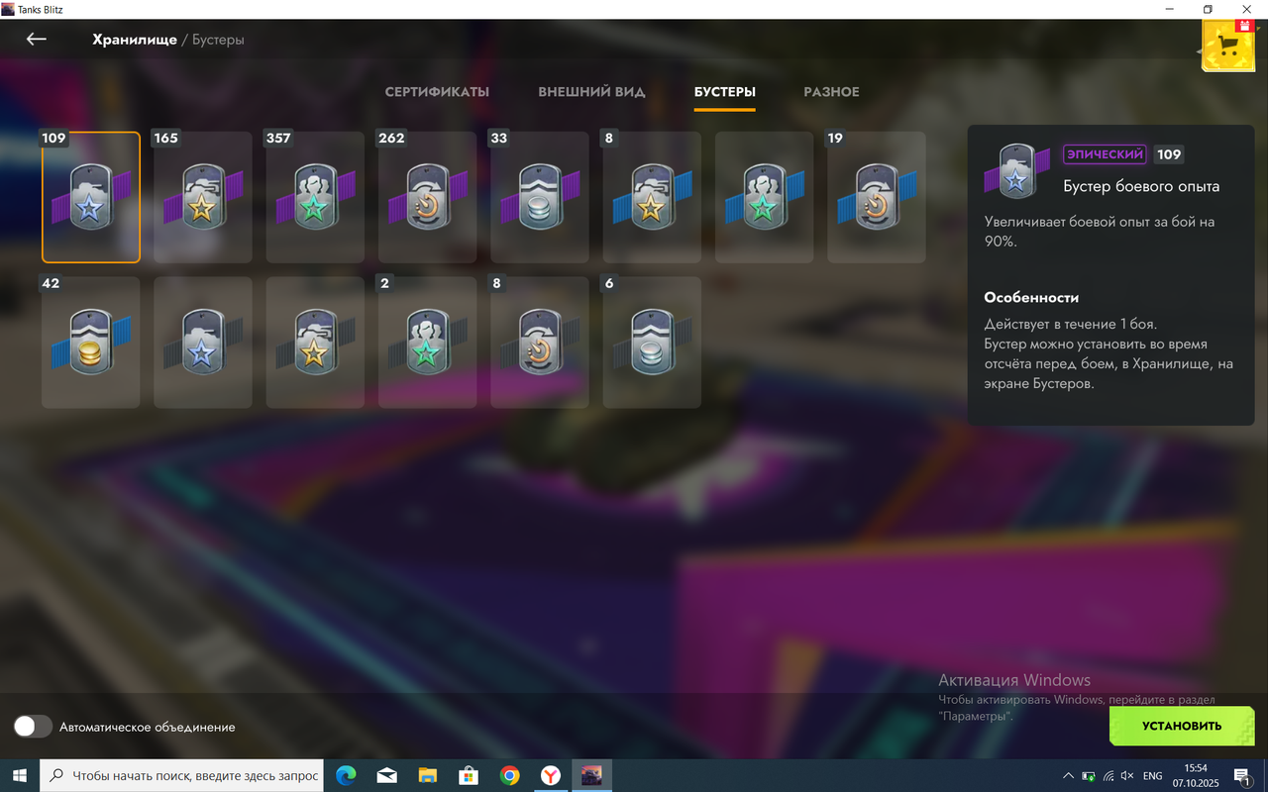Screen dimensions: 1268x792
Task: Select the blue clock booster with count 19
Action: click(877, 198)
